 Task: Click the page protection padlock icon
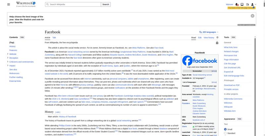217,43
